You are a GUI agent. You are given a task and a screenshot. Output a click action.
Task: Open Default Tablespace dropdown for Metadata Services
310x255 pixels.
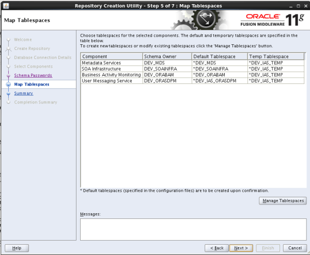point(219,63)
